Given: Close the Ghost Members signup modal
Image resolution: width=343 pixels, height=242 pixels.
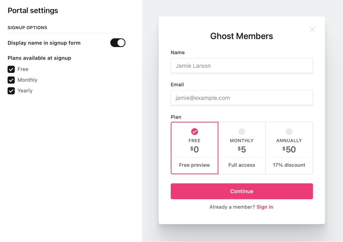Looking at the screenshot, I should pos(312,29).
